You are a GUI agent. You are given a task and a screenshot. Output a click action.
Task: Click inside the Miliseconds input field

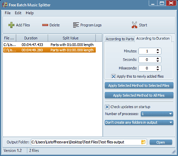147,68
